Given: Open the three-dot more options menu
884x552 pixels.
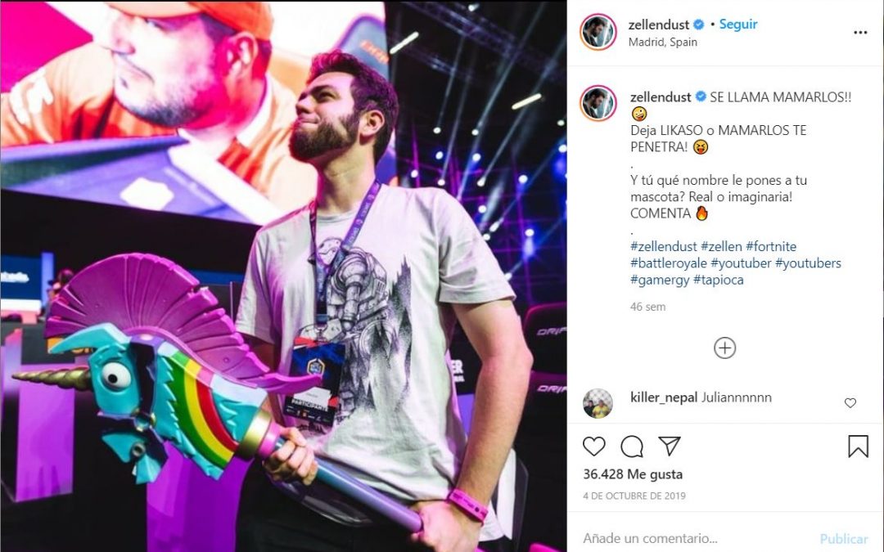Looking at the screenshot, I should 860,33.
